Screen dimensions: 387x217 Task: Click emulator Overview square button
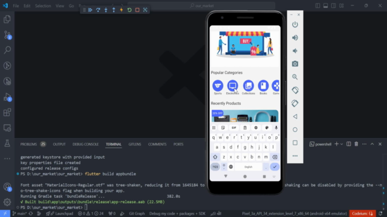click(295, 143)
